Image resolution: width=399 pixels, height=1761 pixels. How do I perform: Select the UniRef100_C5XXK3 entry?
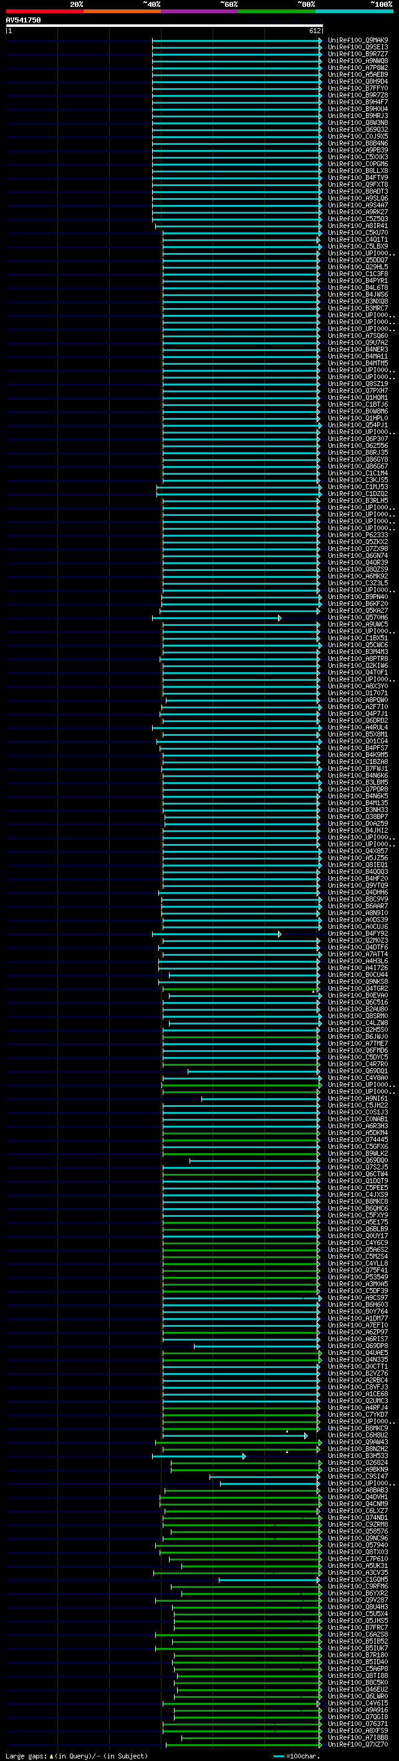(x=358, y=157)
